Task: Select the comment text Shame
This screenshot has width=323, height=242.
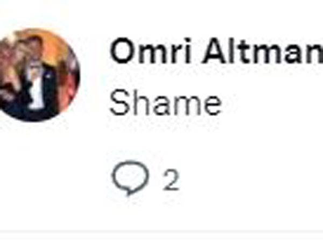Action: (165, 102)
